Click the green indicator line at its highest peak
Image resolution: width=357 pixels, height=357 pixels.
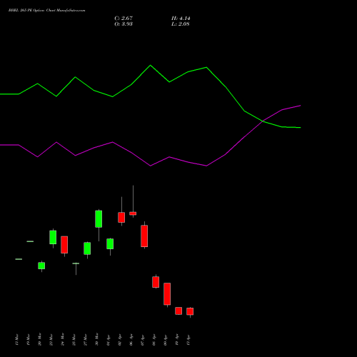150,65
